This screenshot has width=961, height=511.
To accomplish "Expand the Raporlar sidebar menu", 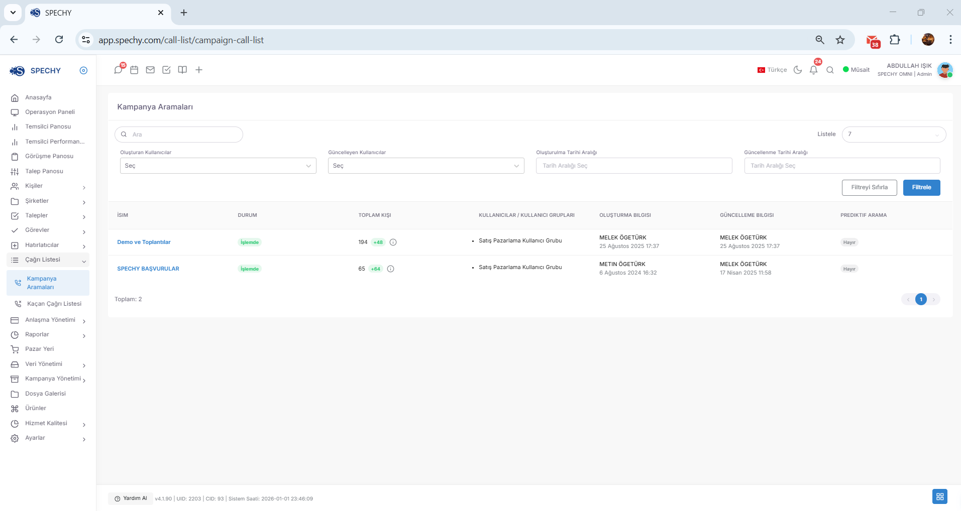I will [x=48, y=334].
